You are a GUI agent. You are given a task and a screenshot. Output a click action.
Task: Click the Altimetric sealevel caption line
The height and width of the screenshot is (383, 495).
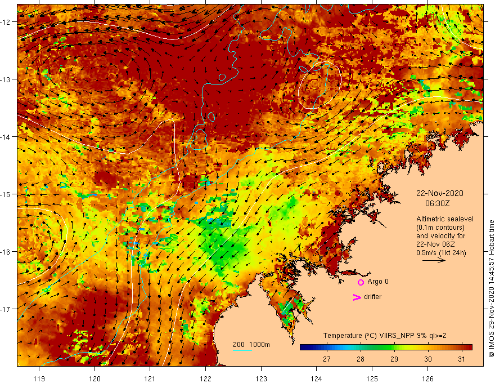point(445,219)
